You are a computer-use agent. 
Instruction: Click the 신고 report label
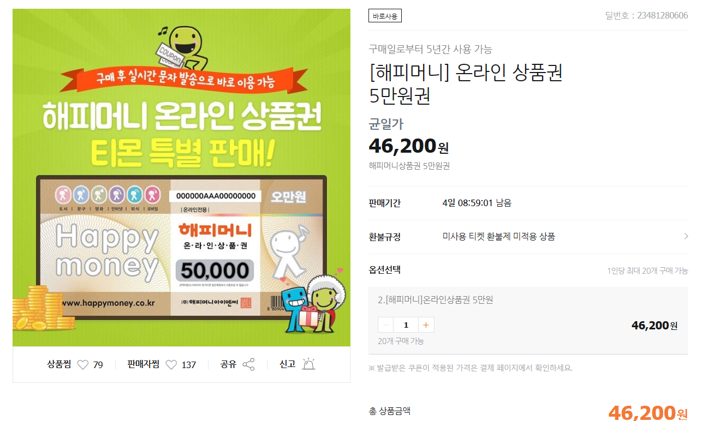tap(287, 364)
